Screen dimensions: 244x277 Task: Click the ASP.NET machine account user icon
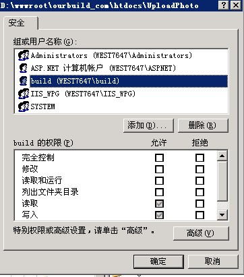(x=23, y=68)
